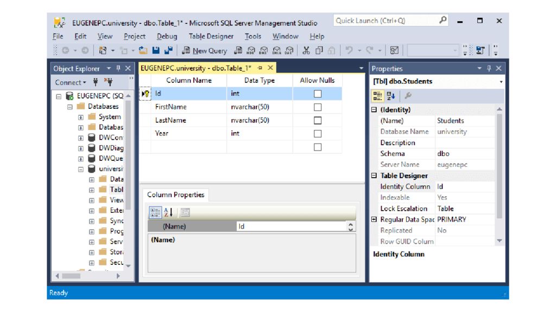Select the Lock Escalation property row
Screen dimensions: 556x312
(x=433, y=209)
